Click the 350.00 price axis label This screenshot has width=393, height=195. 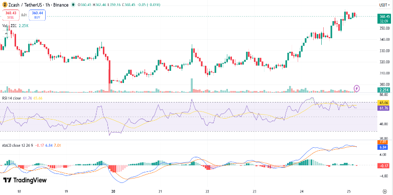click(384, 28)
